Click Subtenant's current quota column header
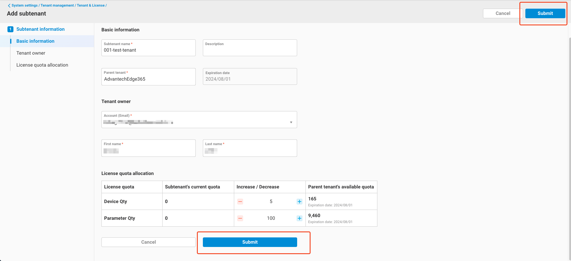Image resolution: width=571 pixels, height=261 pixels. coord(192,187)
